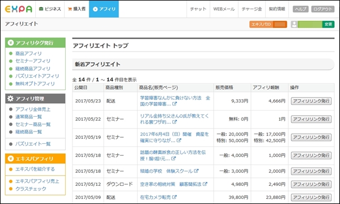340x204 pixels.
Task: Open the 購入者 tab
Action: click(x=76, y=9)
